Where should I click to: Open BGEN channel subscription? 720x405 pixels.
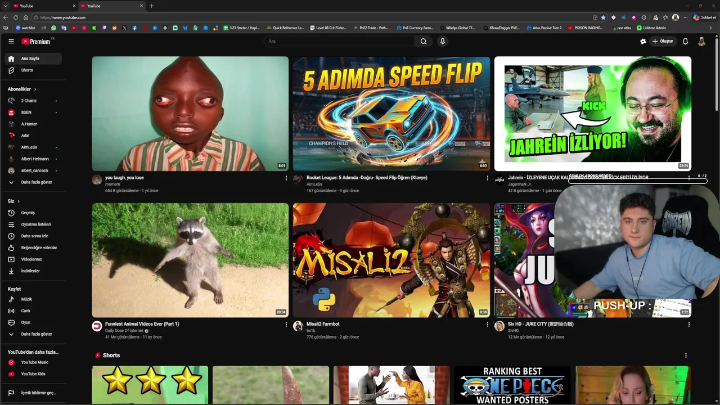[x=33, y=112]
